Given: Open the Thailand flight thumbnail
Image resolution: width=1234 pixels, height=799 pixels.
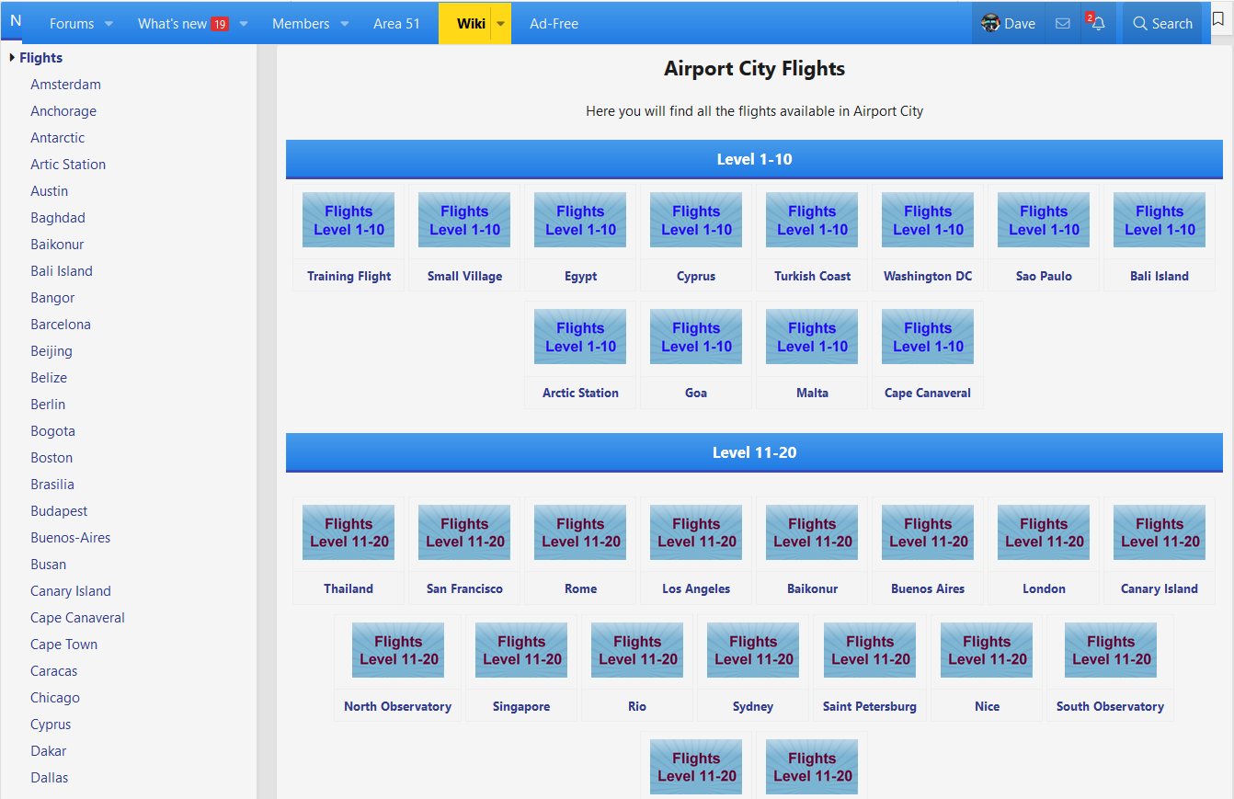Looking at the screenshot, I should click(x=348, y=532).
